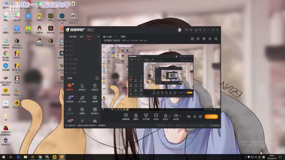Open the 房管助手 tool
Image resolution: width=285 pixels, height=160 pixels.
point(82,87)
